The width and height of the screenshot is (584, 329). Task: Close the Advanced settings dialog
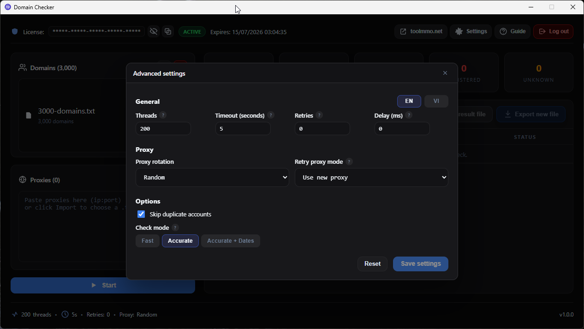(445, 73)
